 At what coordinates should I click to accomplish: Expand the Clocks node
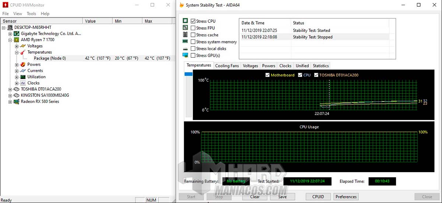[17, 83]
